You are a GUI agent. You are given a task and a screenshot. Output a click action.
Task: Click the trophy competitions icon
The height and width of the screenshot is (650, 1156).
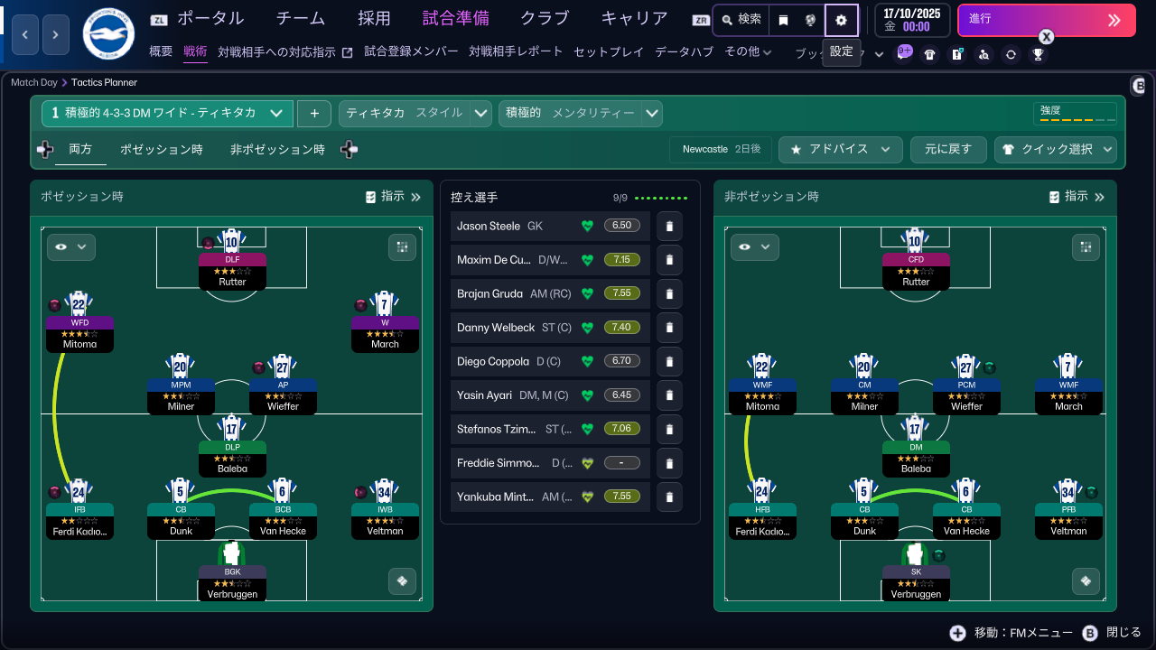[1039, 54]
